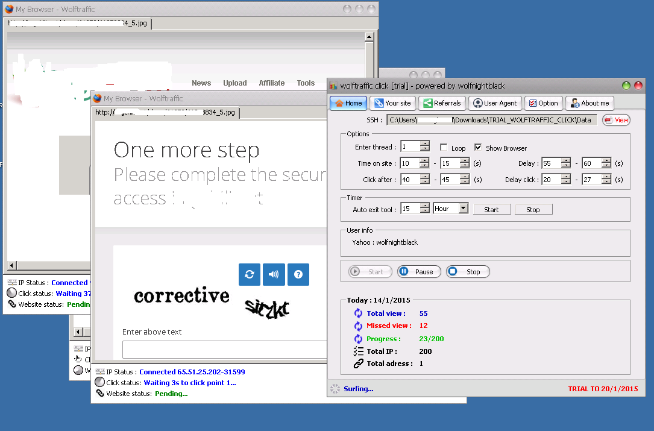
Task: Click the back My Browser window Firefox icon
Action: (x=9, y=9)
